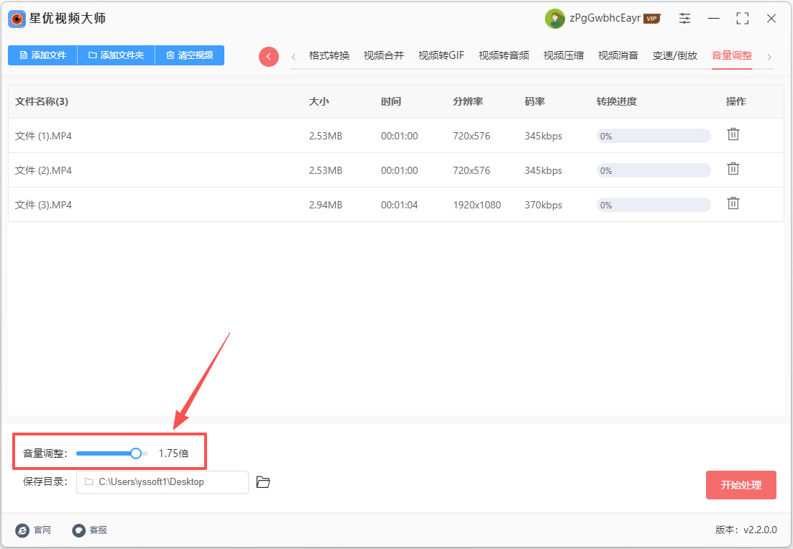Screen dimensions: 793x549
Task: Click the 00:01:04 duration cell
Action: [400, 206]
